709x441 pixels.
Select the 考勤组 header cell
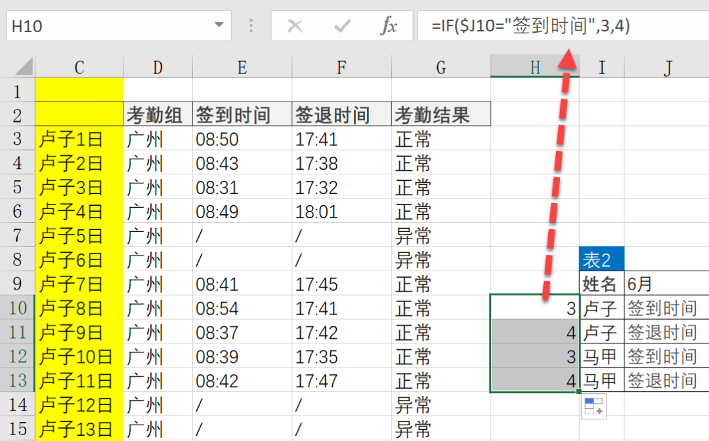pos(156,114)
